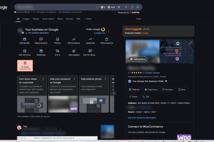The width and height of the screenshot is (214, 142).
Task: Open the Add exterior photo card
Action: [94, 94]
